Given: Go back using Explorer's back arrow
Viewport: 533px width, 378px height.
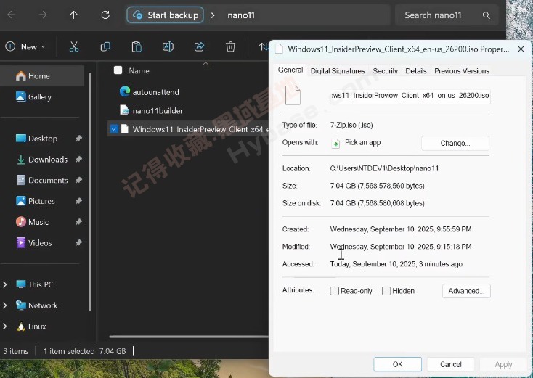Looking at the screenshot, I should (11, 15).
